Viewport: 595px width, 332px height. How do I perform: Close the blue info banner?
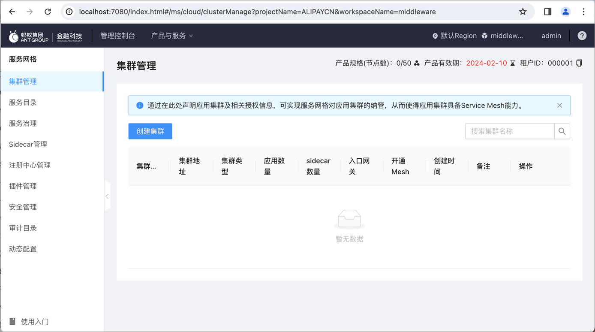coord(559,106)
